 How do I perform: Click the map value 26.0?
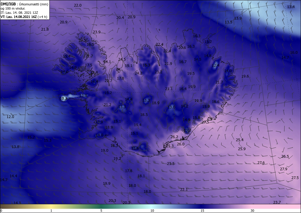click(x=181, y=144)
